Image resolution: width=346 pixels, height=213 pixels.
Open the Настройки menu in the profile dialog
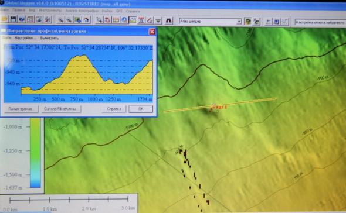tap(25, 38)
